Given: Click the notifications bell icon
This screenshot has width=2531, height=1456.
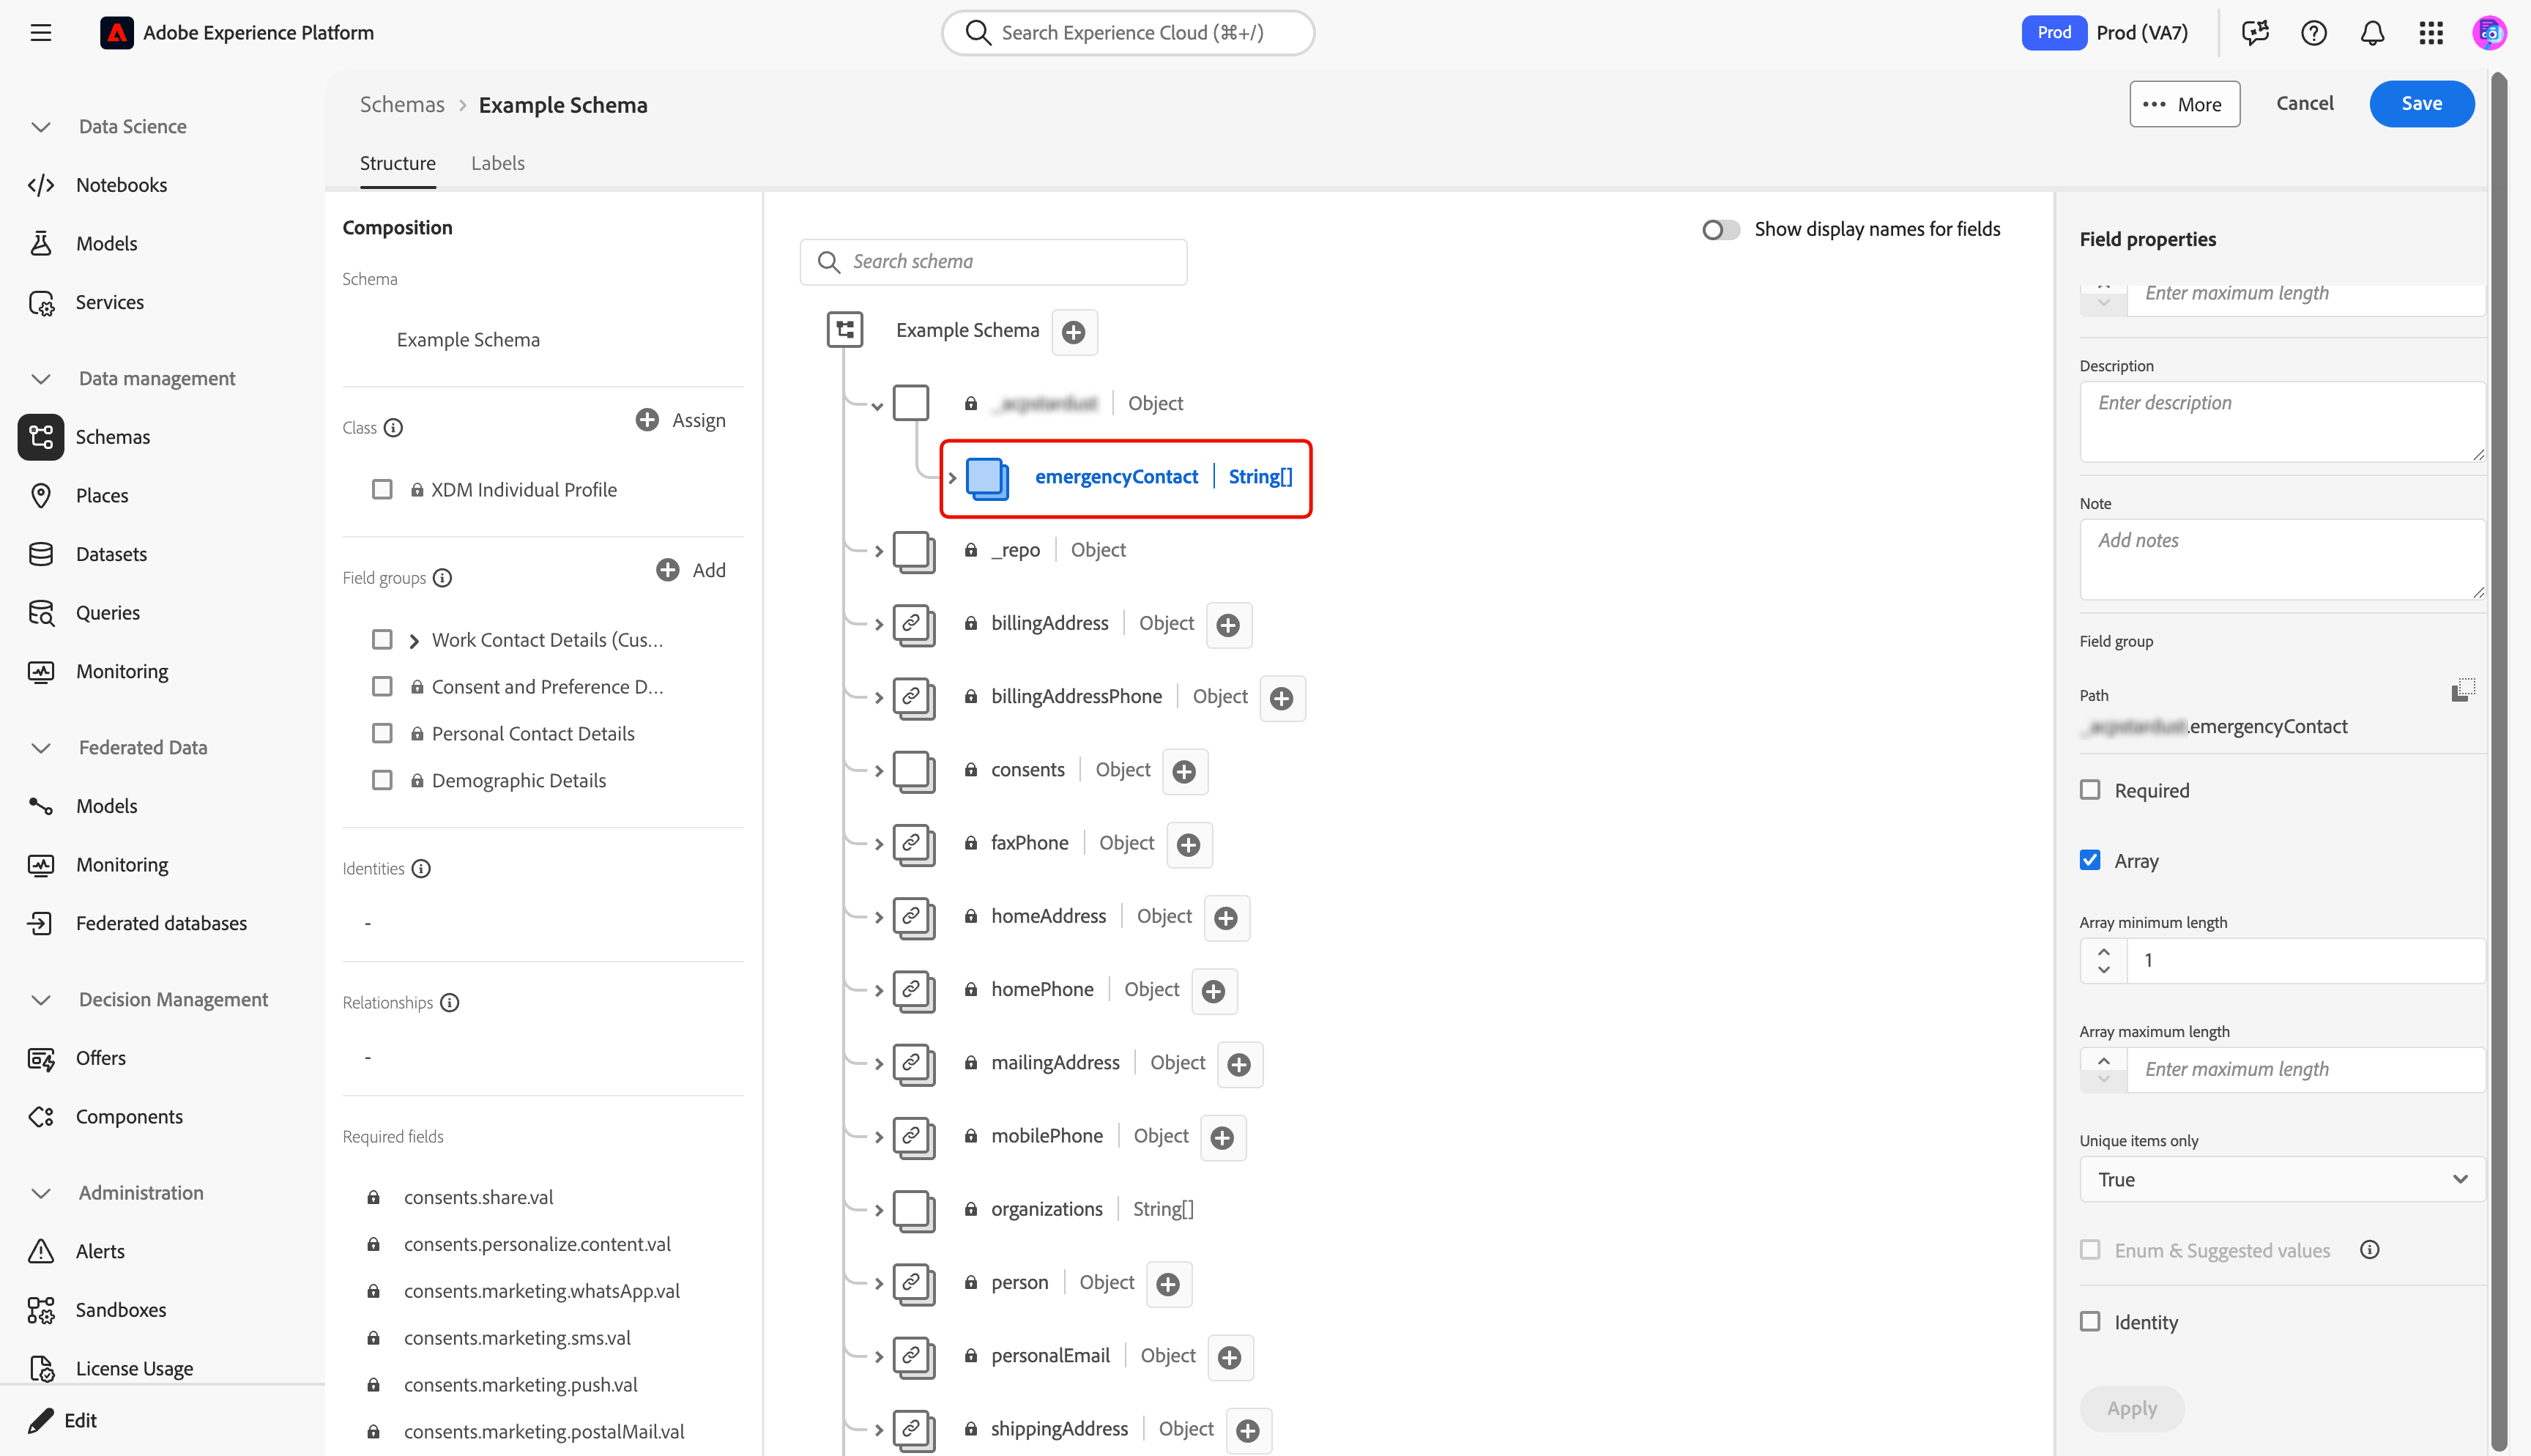Looking at the screenshot, I should pos(2372,33).
